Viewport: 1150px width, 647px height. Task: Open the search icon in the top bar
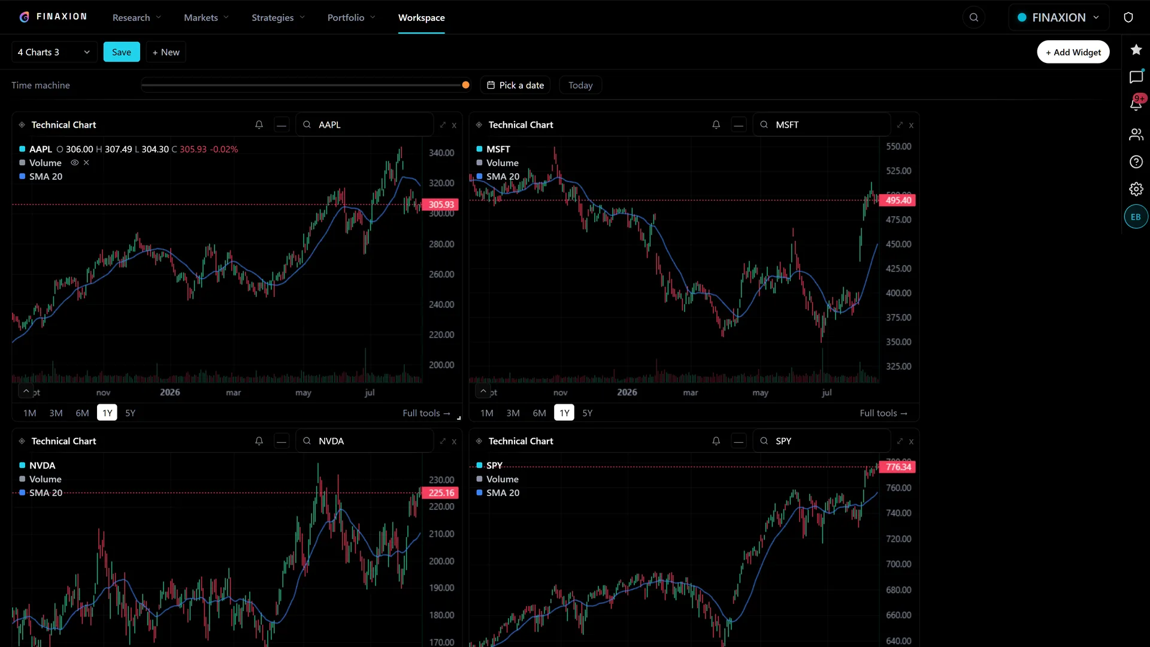(x=974, y=17)
